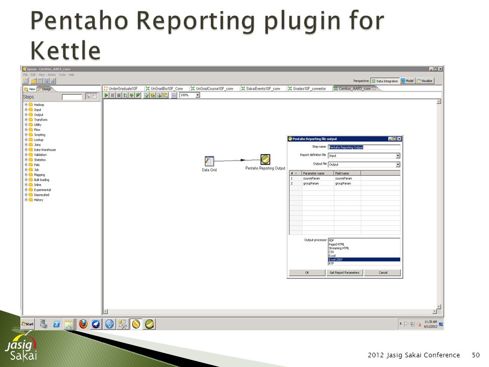Screen dimensions: 489x367
Task: Click the Save file icon in Spoon toolbar
Action: pos(46,81)
